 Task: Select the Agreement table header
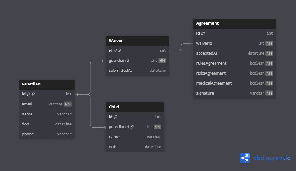coord(234,23)
